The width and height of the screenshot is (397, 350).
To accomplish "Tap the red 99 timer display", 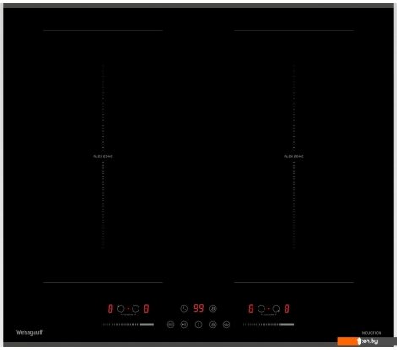I will (198, 309).
